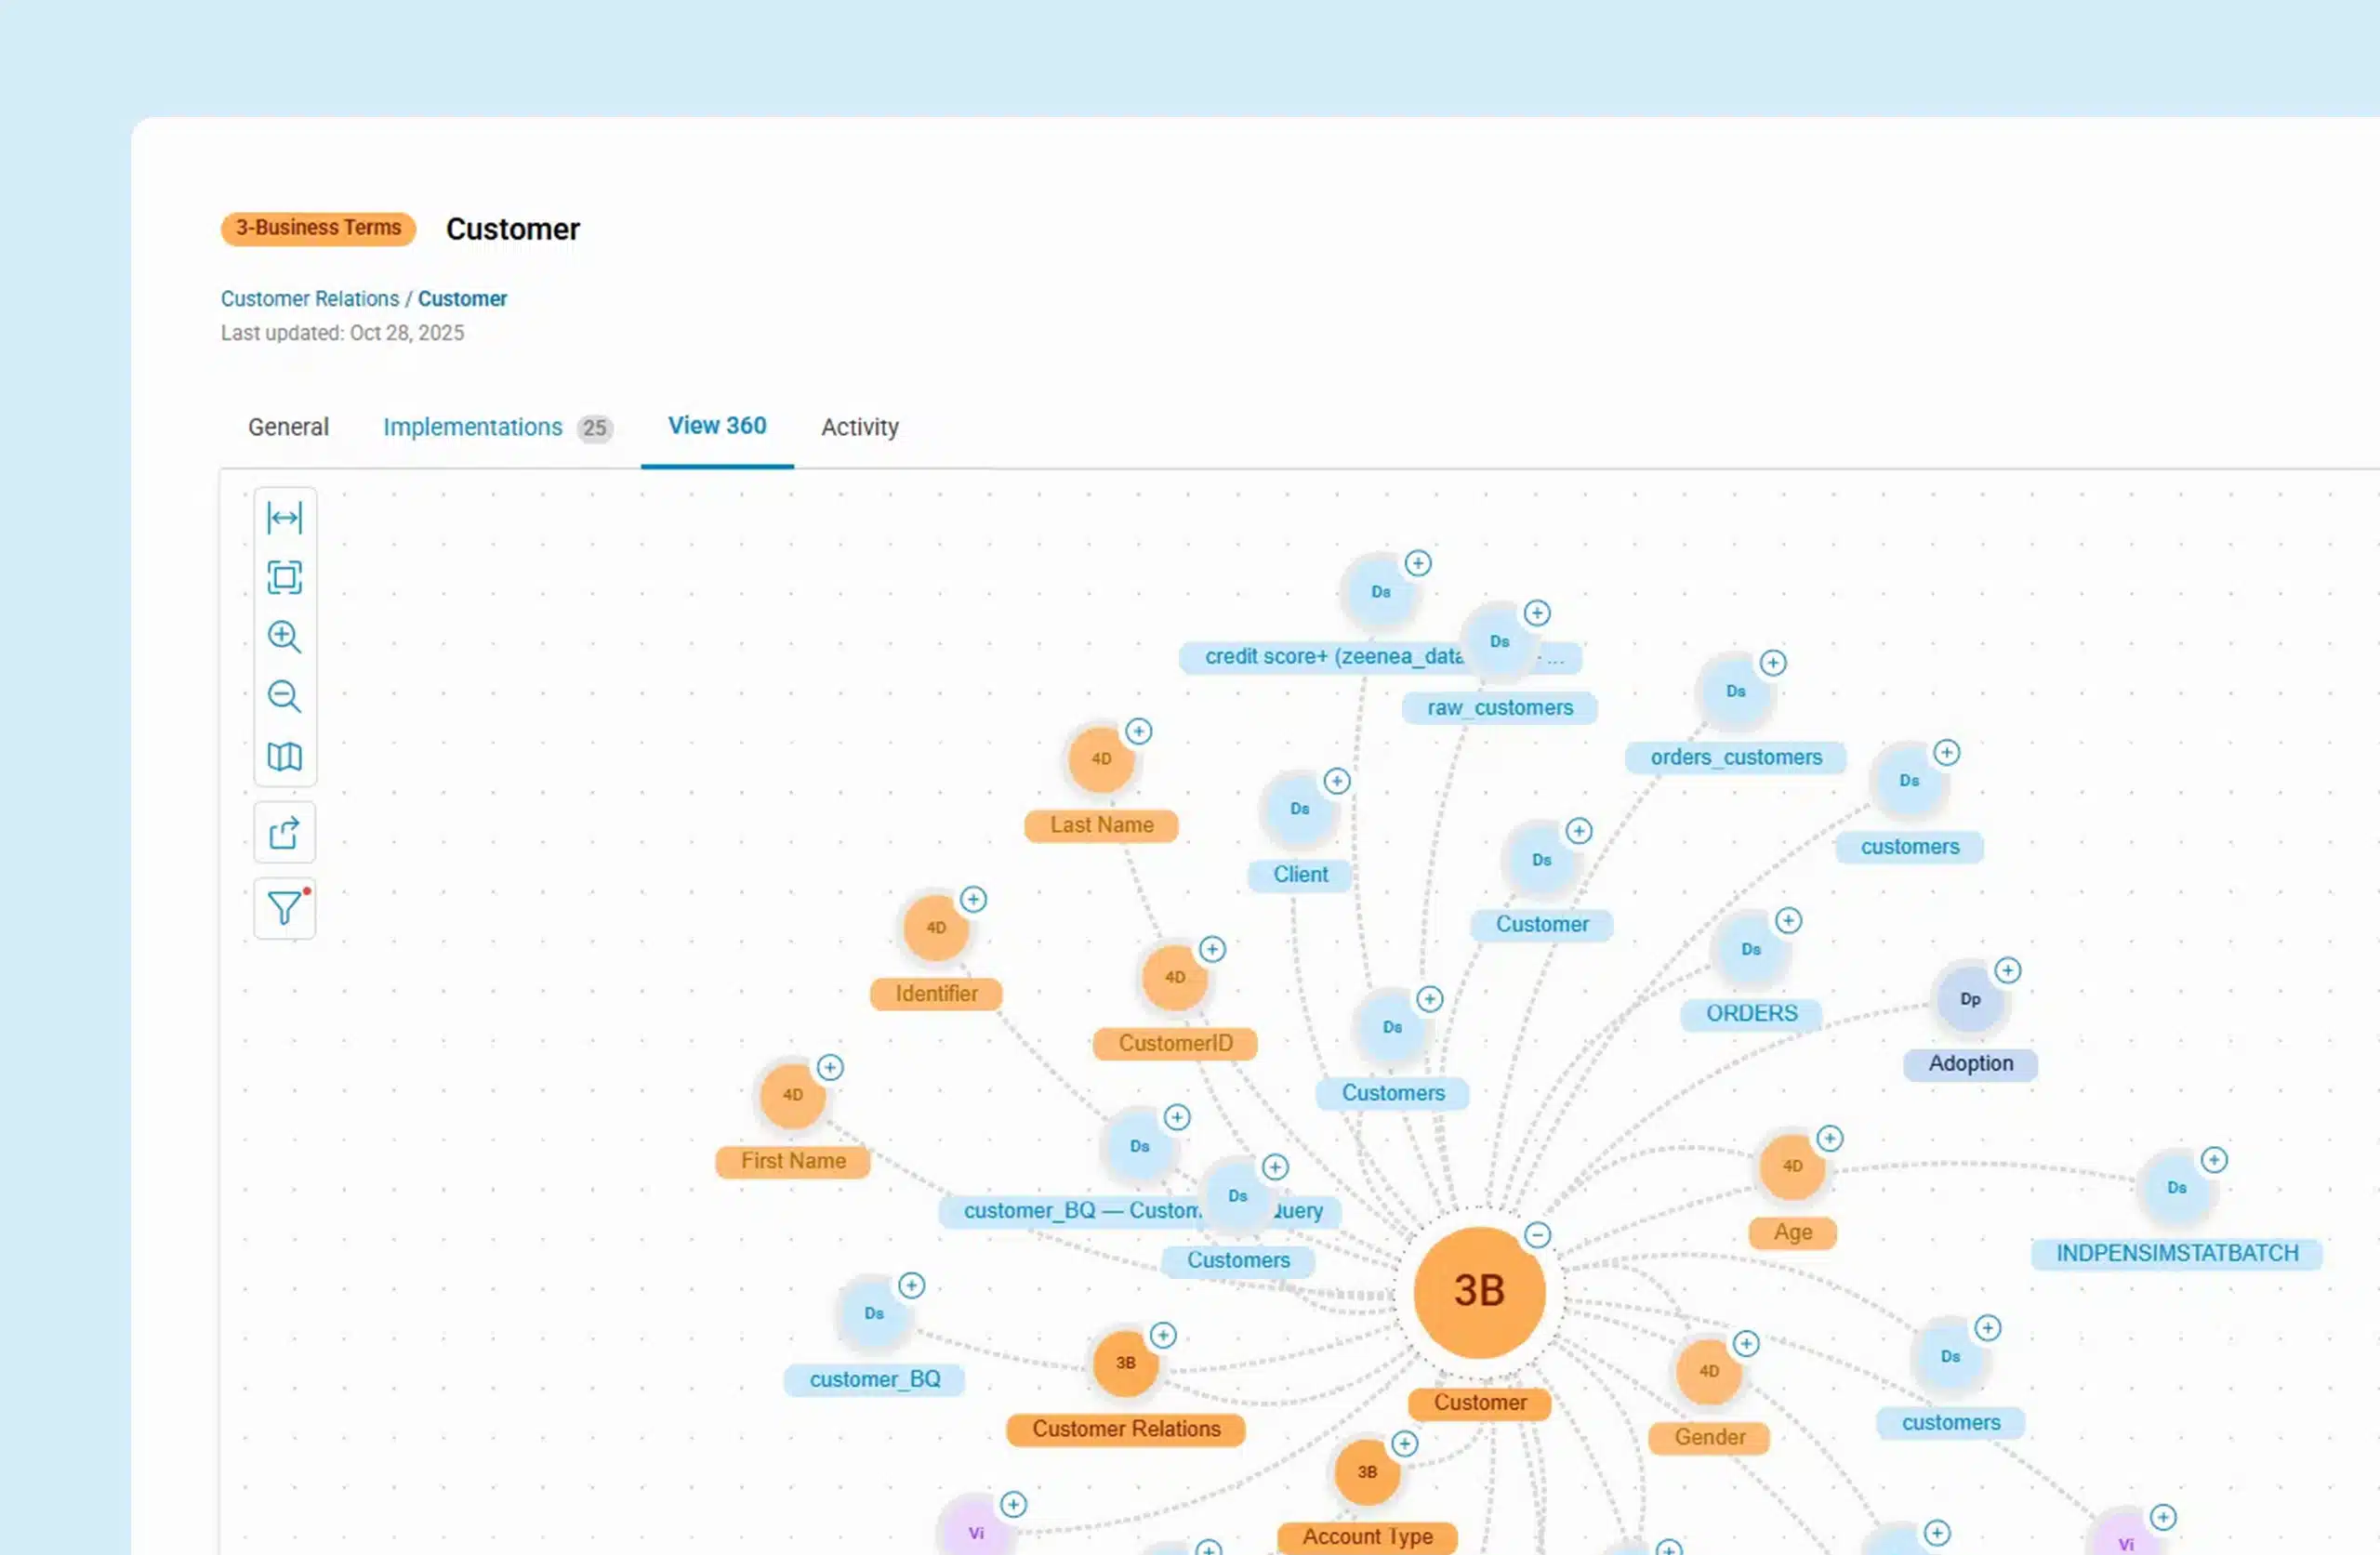2380x1555 pixels.
Task: Click the 3-Business Terms badge
Action: click(x=318, y=228)
